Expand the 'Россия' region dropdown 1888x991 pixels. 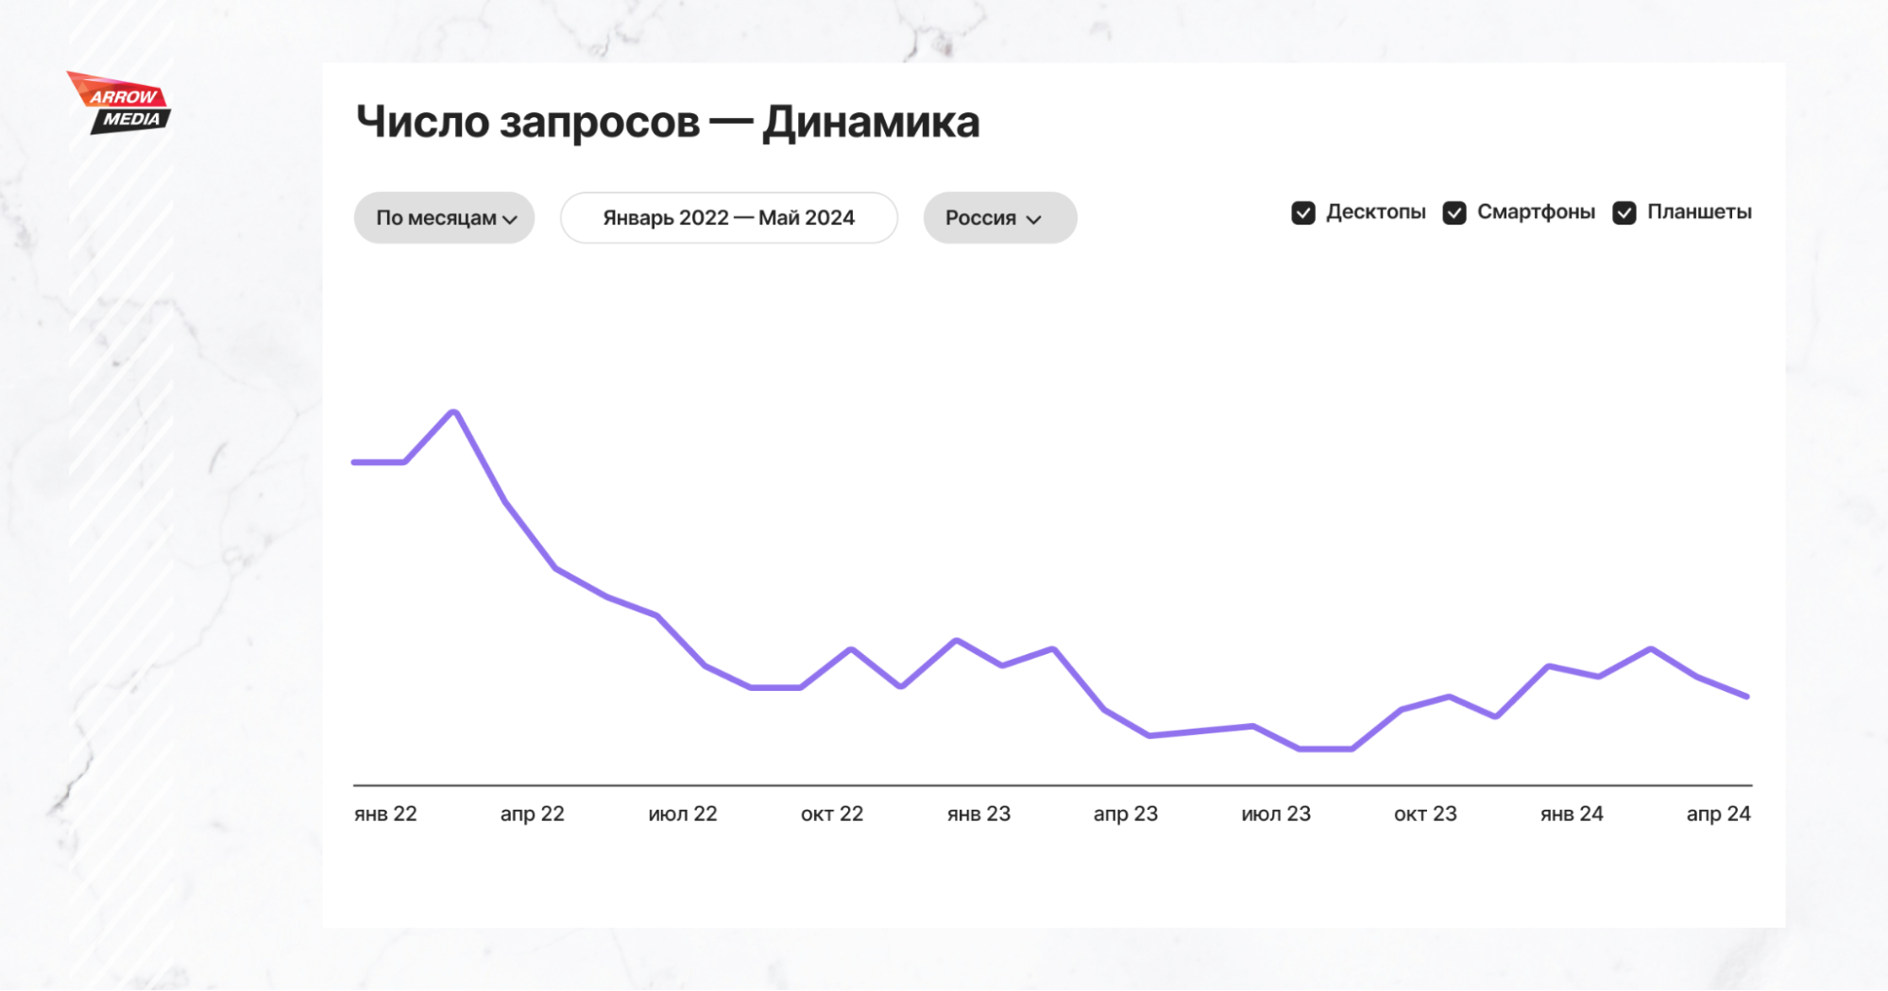click(x=999, y=218)
